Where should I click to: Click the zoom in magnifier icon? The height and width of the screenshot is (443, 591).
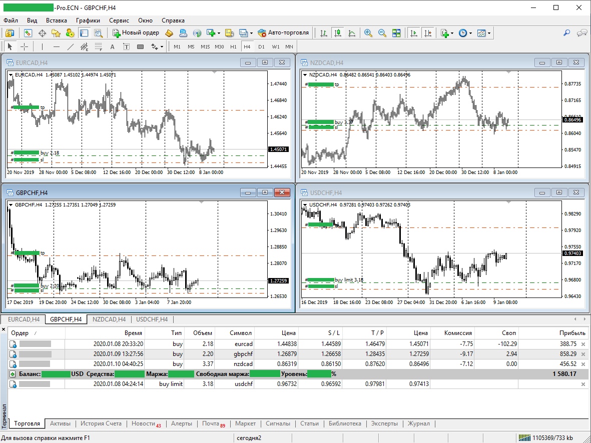[x=368, y=33]
